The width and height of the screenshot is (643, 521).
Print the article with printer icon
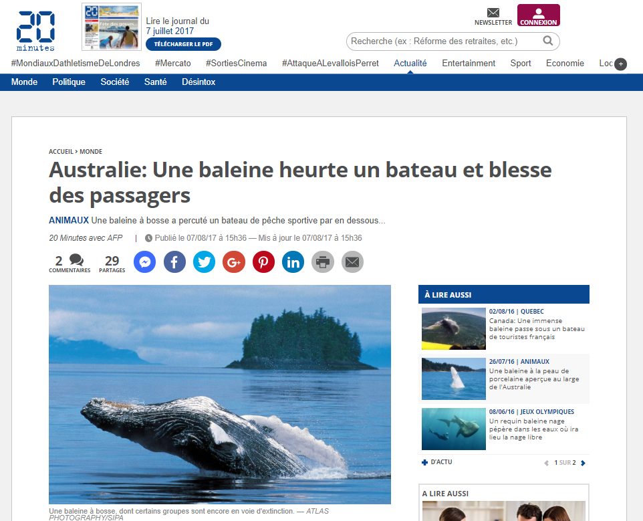[323, 262]
